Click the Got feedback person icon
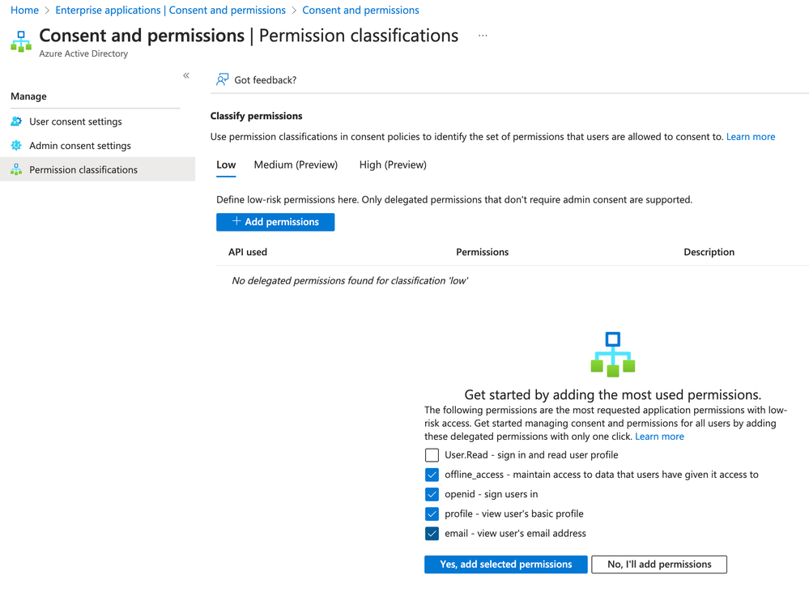This screenshot has height=605, width=809. point(222,79)
